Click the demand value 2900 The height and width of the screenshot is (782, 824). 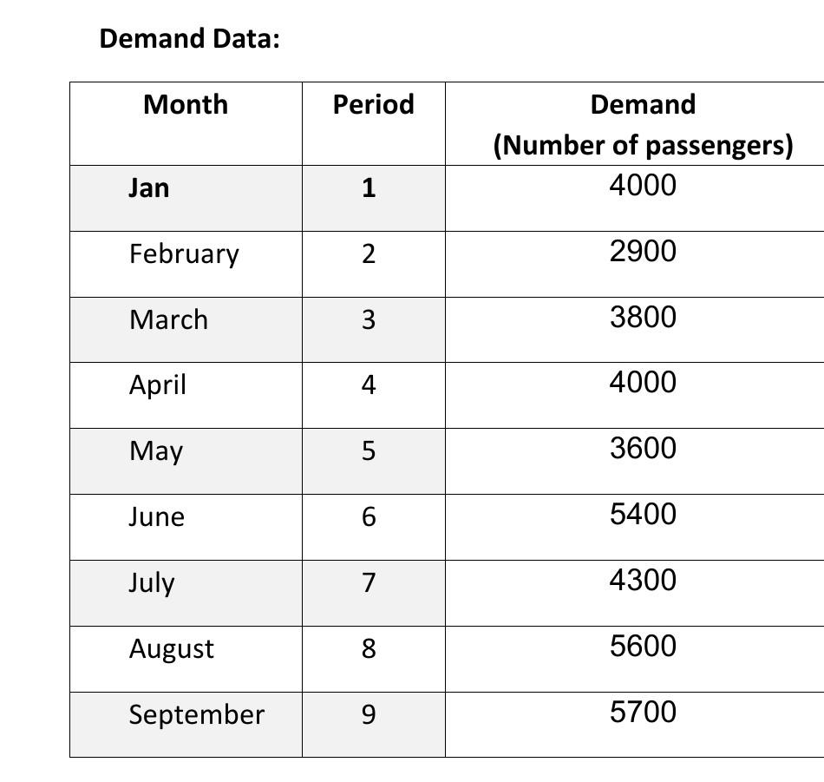click(643, 251)
